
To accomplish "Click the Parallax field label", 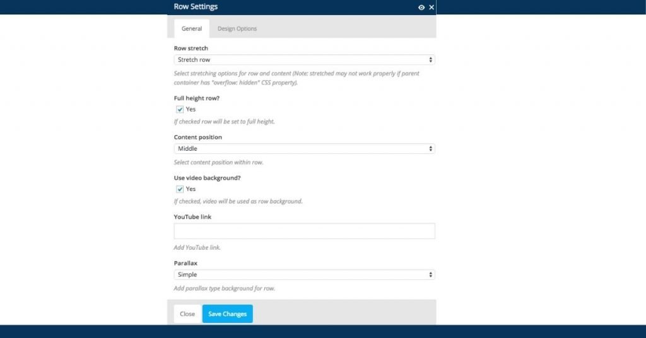I will (185, 263).
